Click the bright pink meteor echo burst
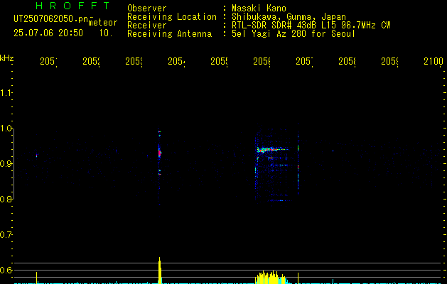 pos(160,153)
